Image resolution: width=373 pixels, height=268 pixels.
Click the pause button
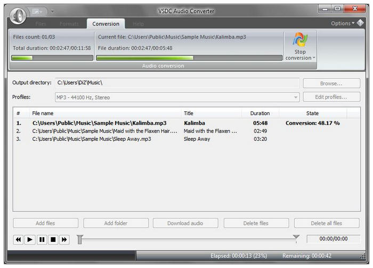point(42,239)
